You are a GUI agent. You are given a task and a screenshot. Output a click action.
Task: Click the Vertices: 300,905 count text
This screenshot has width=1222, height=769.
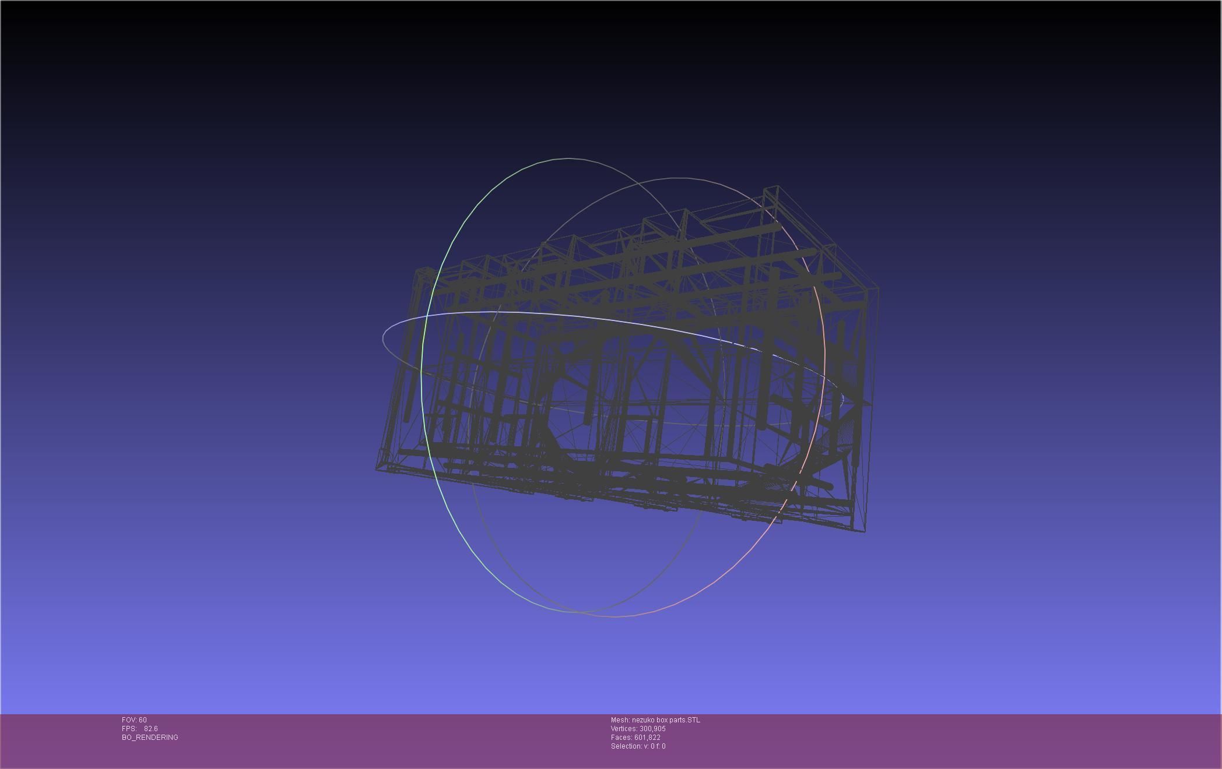tap(638, 729)
